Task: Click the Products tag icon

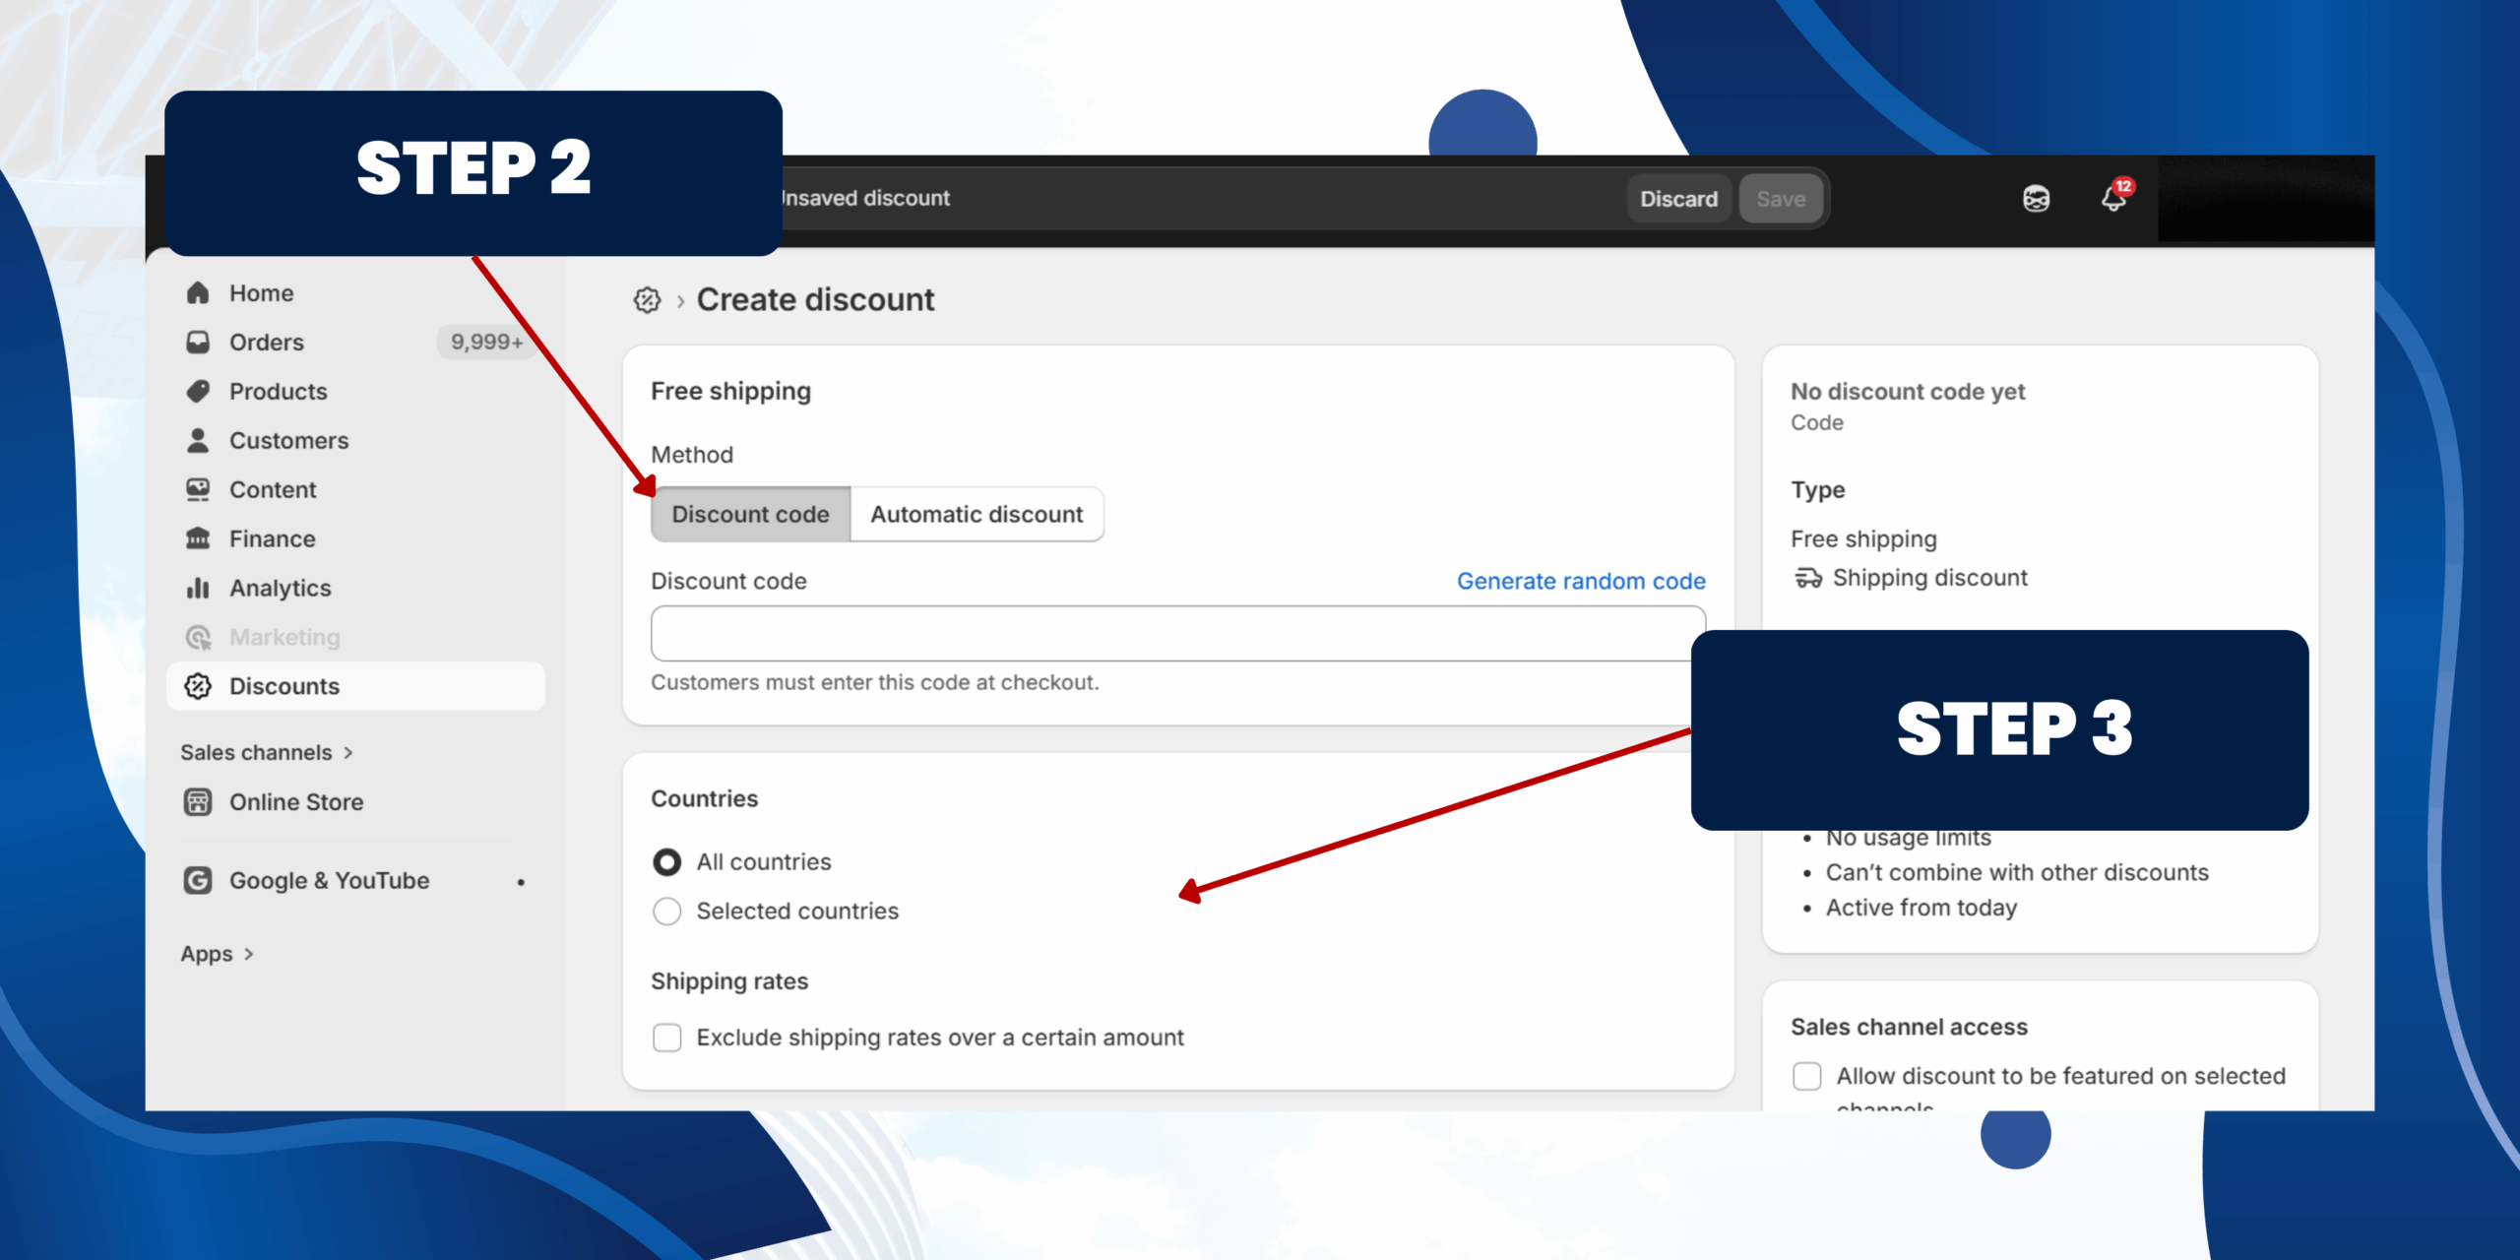Action: click(x=198, y=392)
